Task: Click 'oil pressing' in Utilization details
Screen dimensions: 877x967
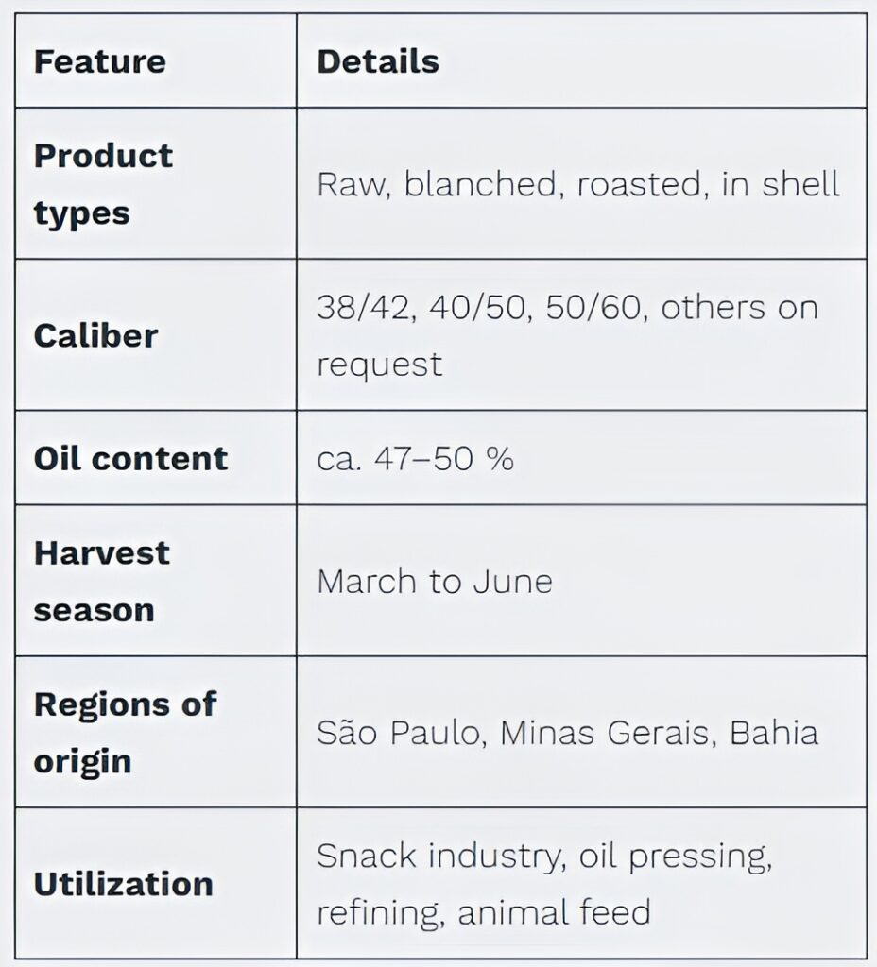Action: point(675,856)
